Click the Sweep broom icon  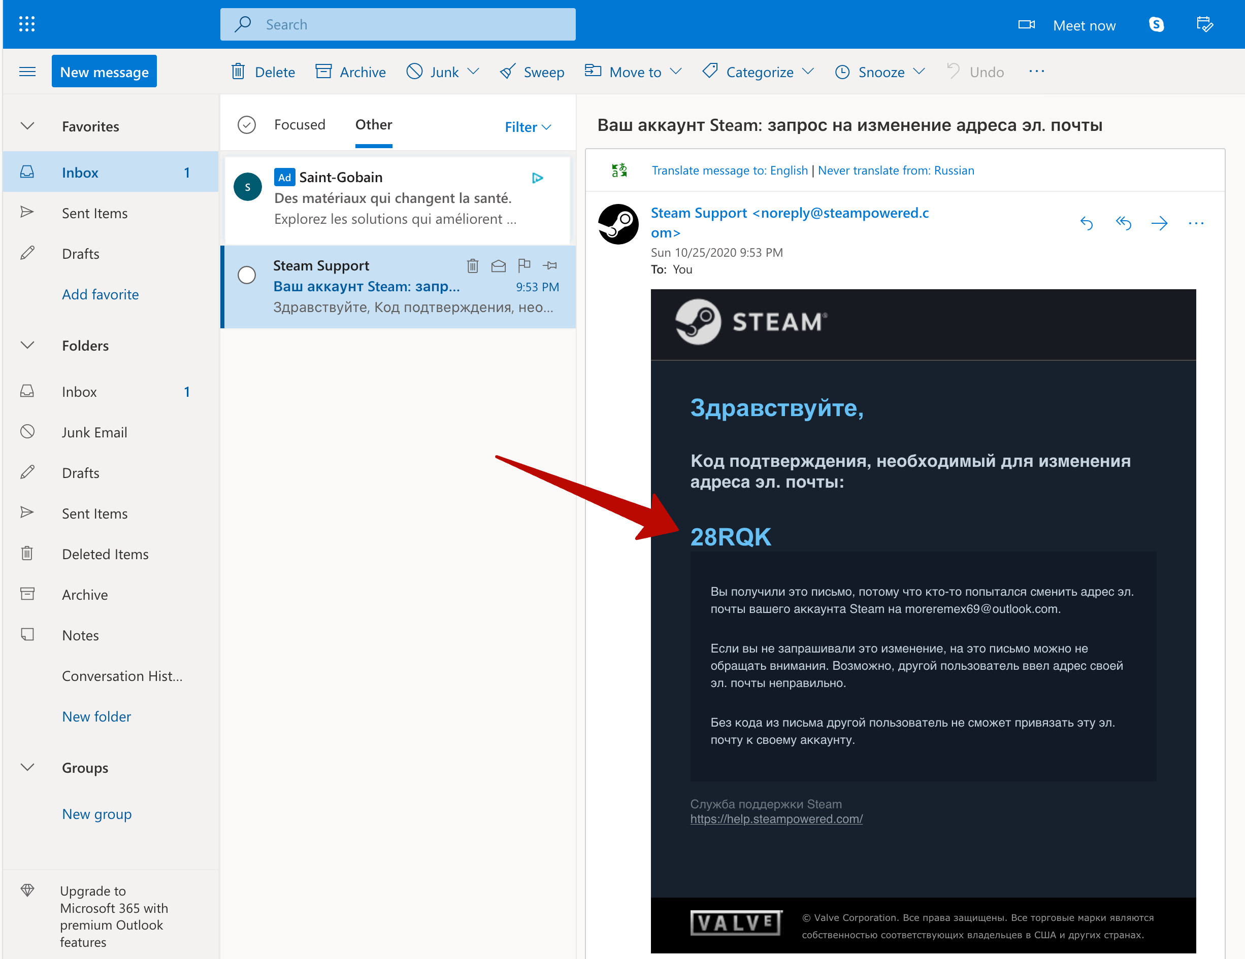507,71
